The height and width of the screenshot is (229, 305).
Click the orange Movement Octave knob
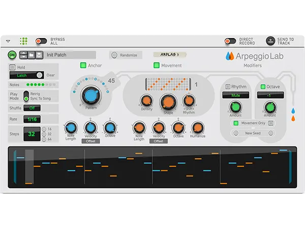178,128
